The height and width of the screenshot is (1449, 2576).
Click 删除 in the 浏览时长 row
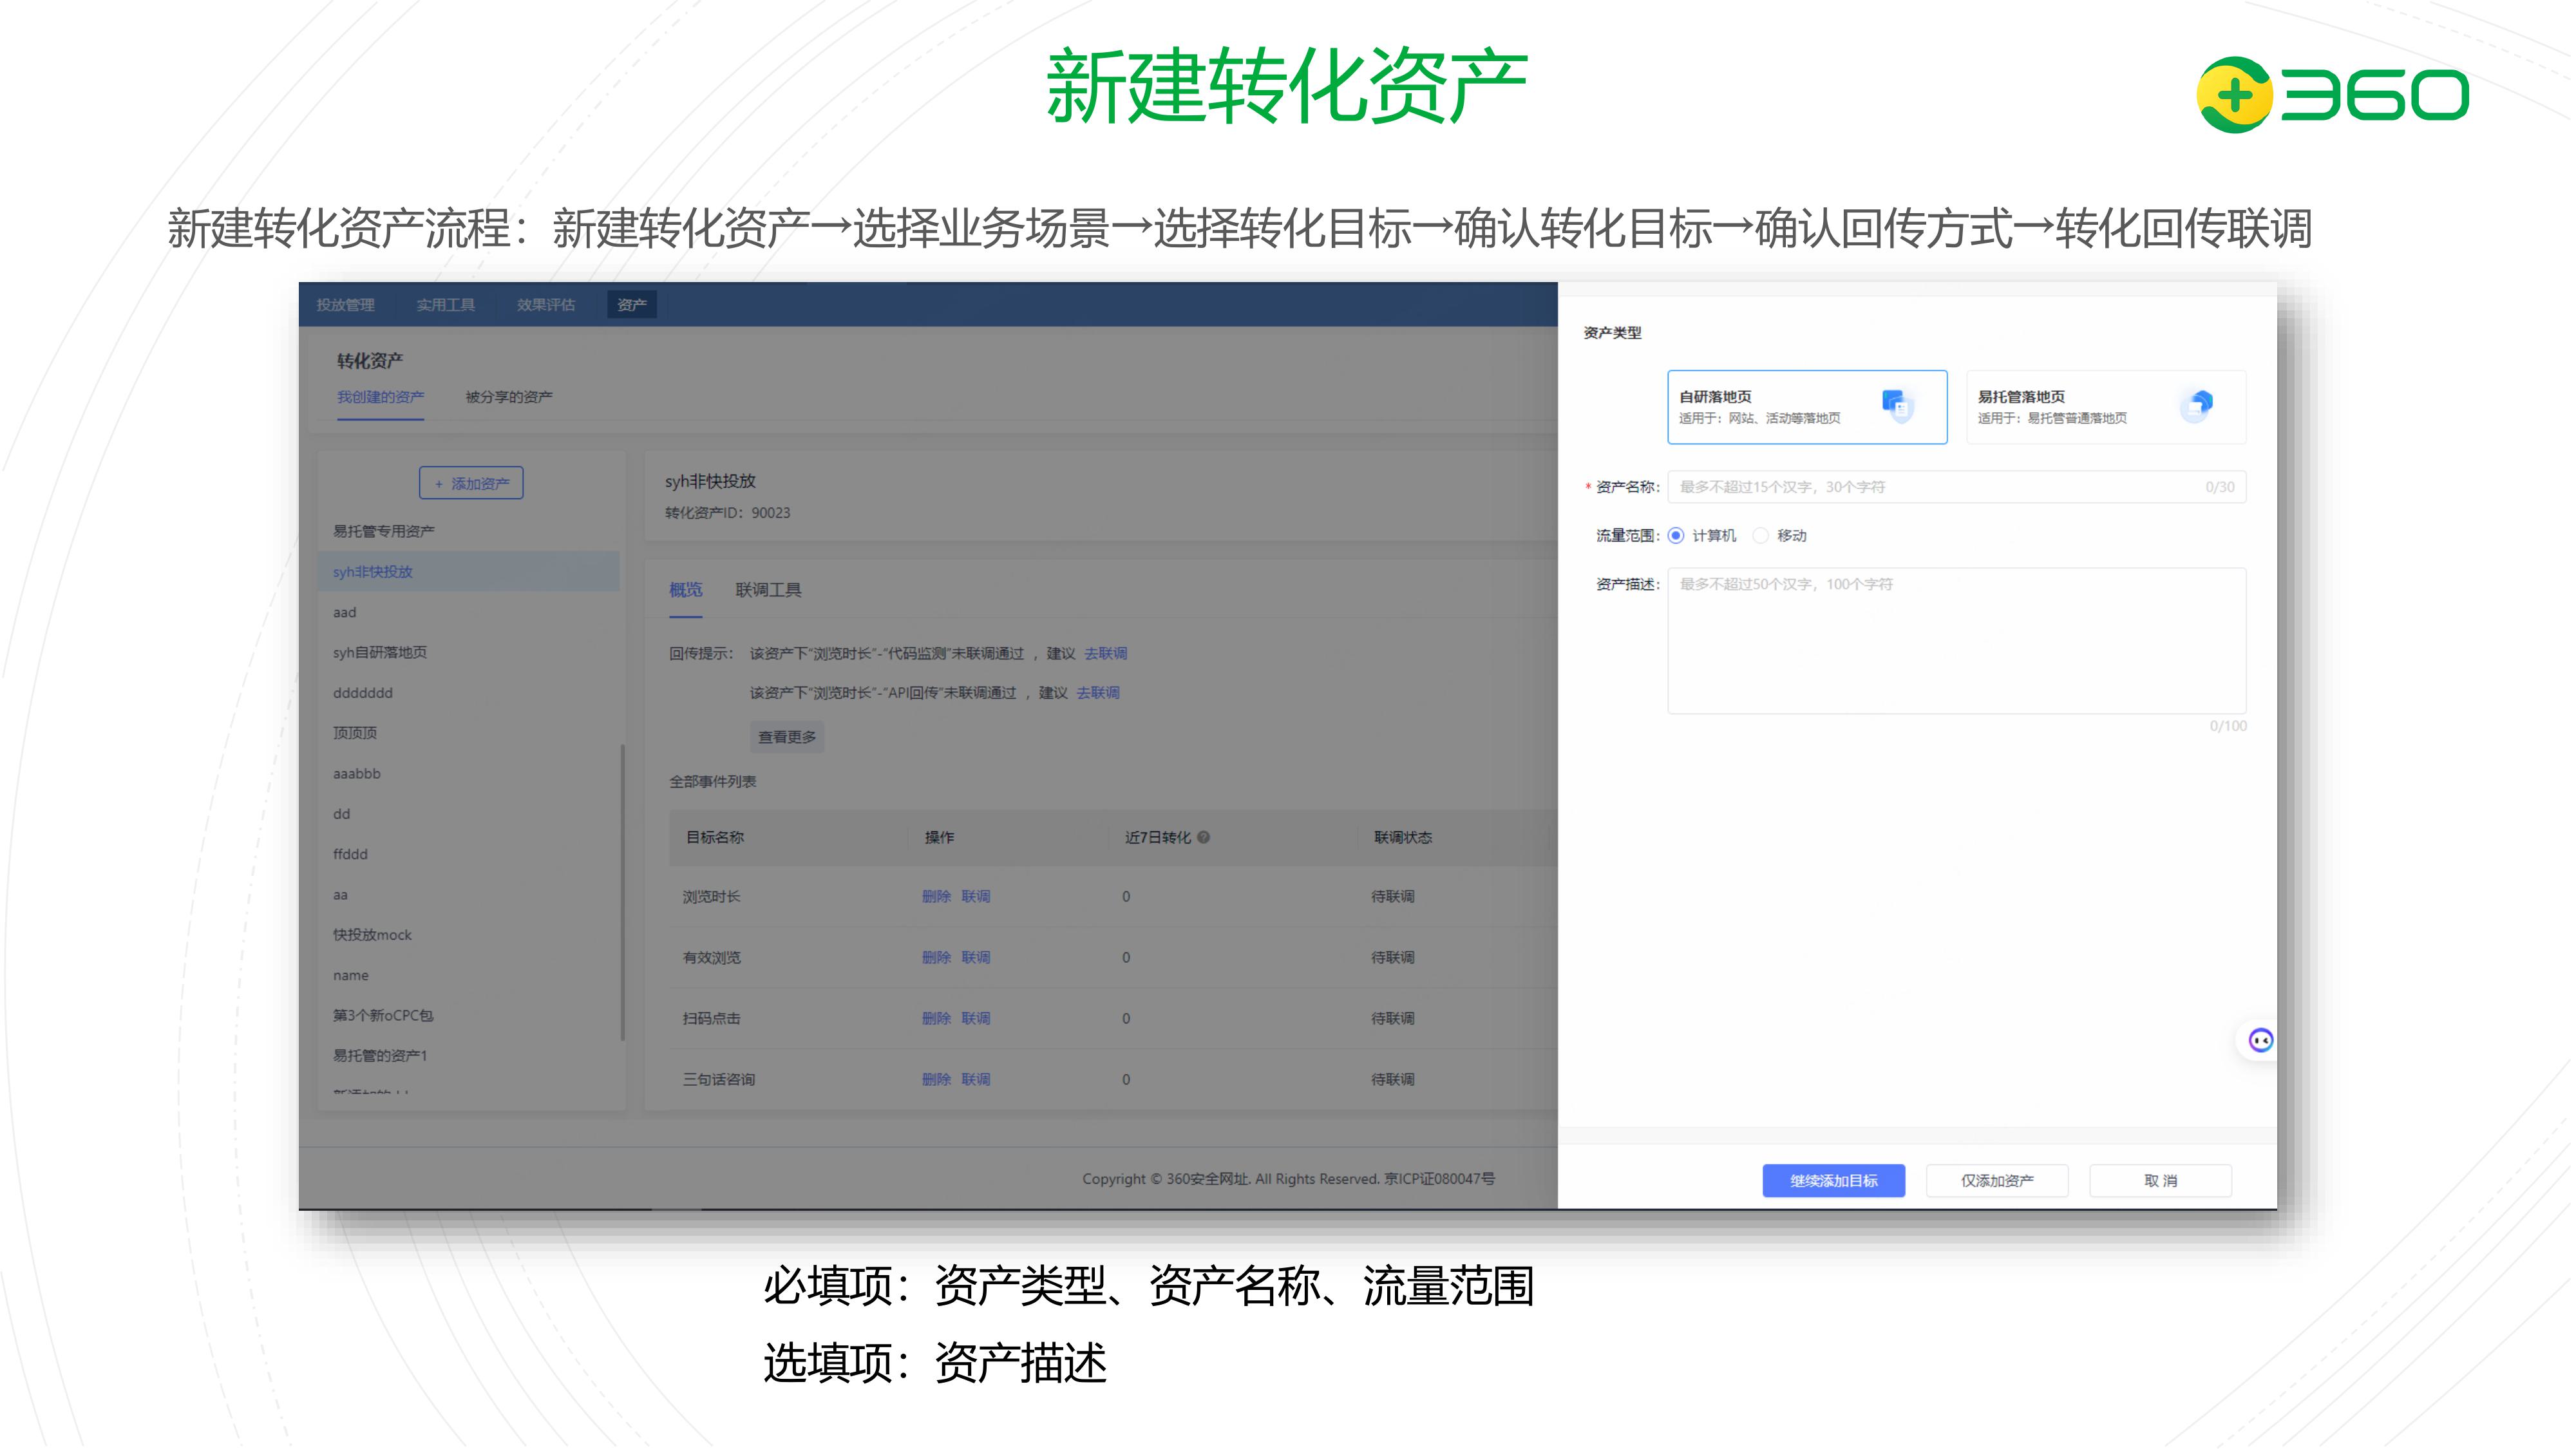[x=936, y=897]
